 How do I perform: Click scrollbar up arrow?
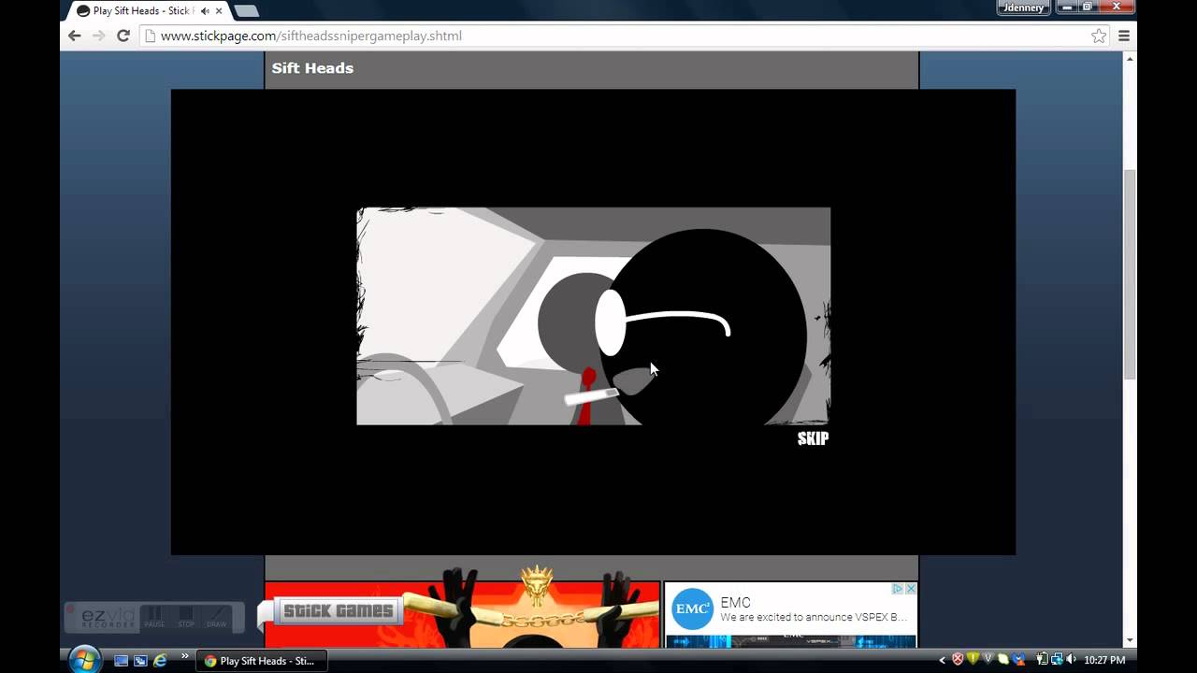tap(1130, 59)
